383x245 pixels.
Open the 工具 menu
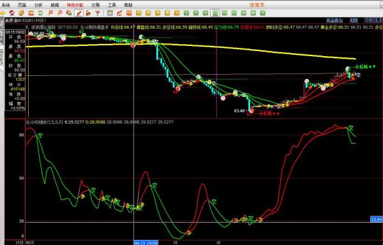click(x=112, y=5)
